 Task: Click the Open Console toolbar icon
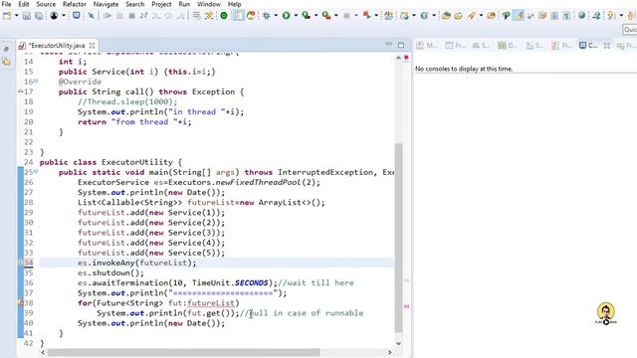click(77, 16)
